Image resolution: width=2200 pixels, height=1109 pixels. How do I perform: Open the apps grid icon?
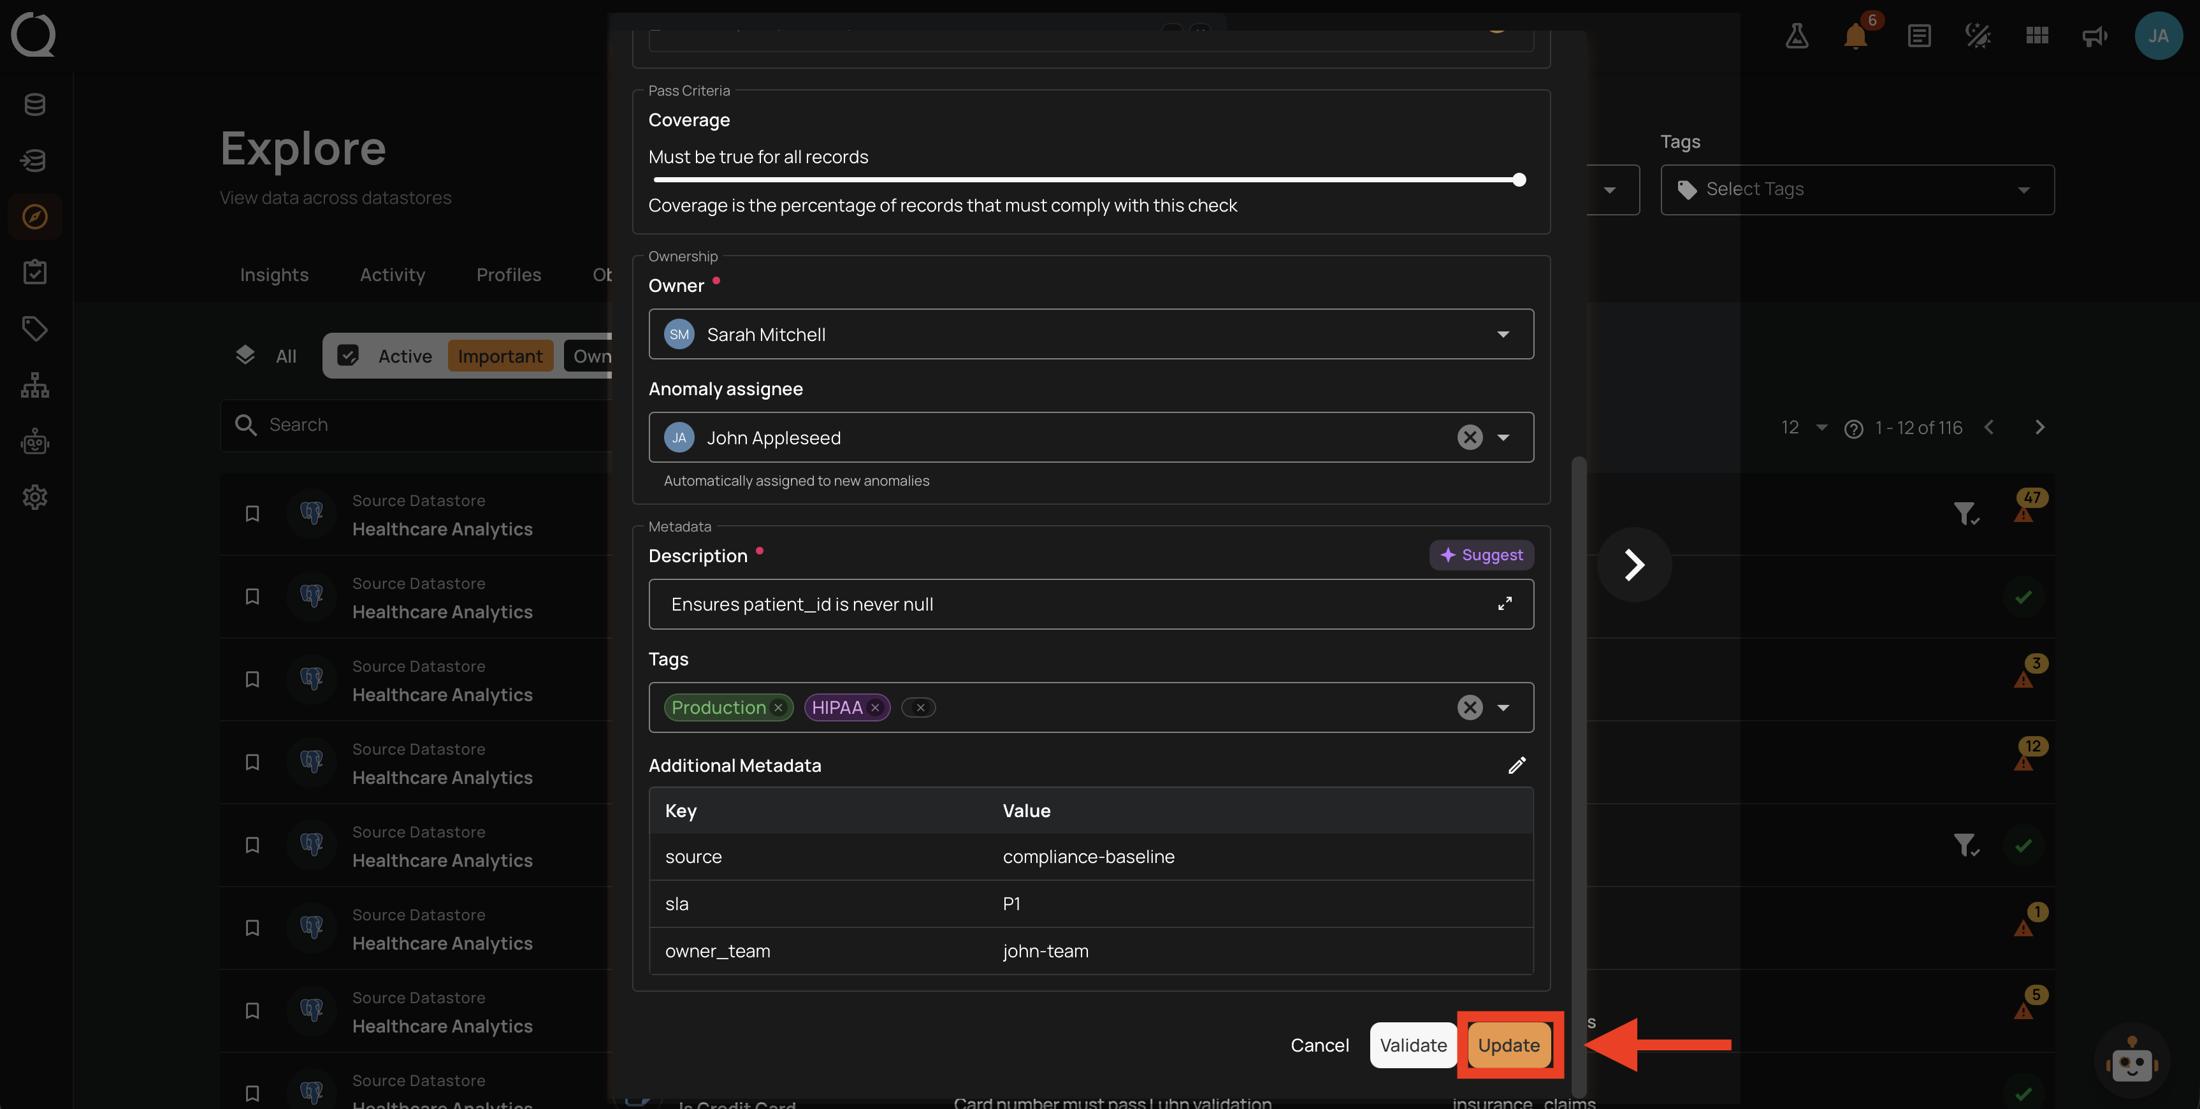(x=2037, y=35)
